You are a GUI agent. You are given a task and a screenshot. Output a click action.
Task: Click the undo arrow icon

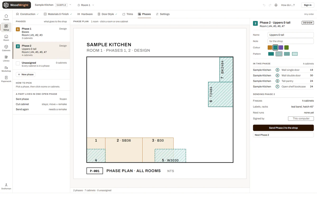tap(264, 5)
